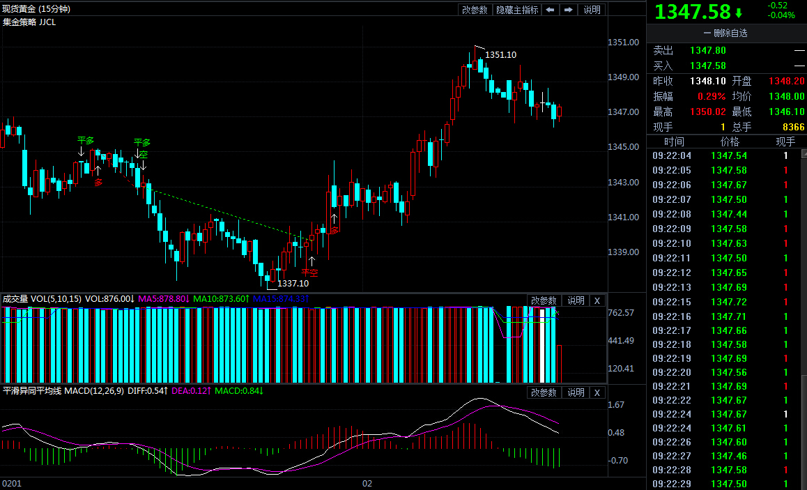Select the 09:22:18 tick row

point(723,344)
